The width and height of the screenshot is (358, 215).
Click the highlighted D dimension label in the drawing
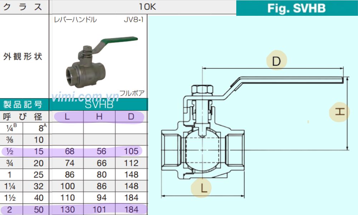point(277,61)
